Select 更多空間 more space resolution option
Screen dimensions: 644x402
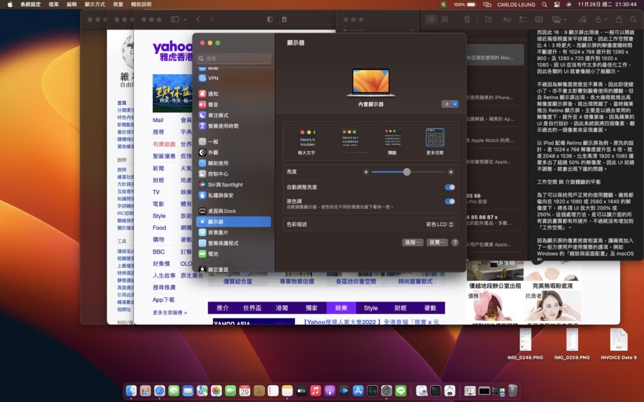[435, 141]
